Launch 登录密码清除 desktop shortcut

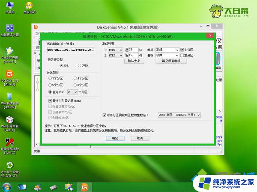[10, 147]
